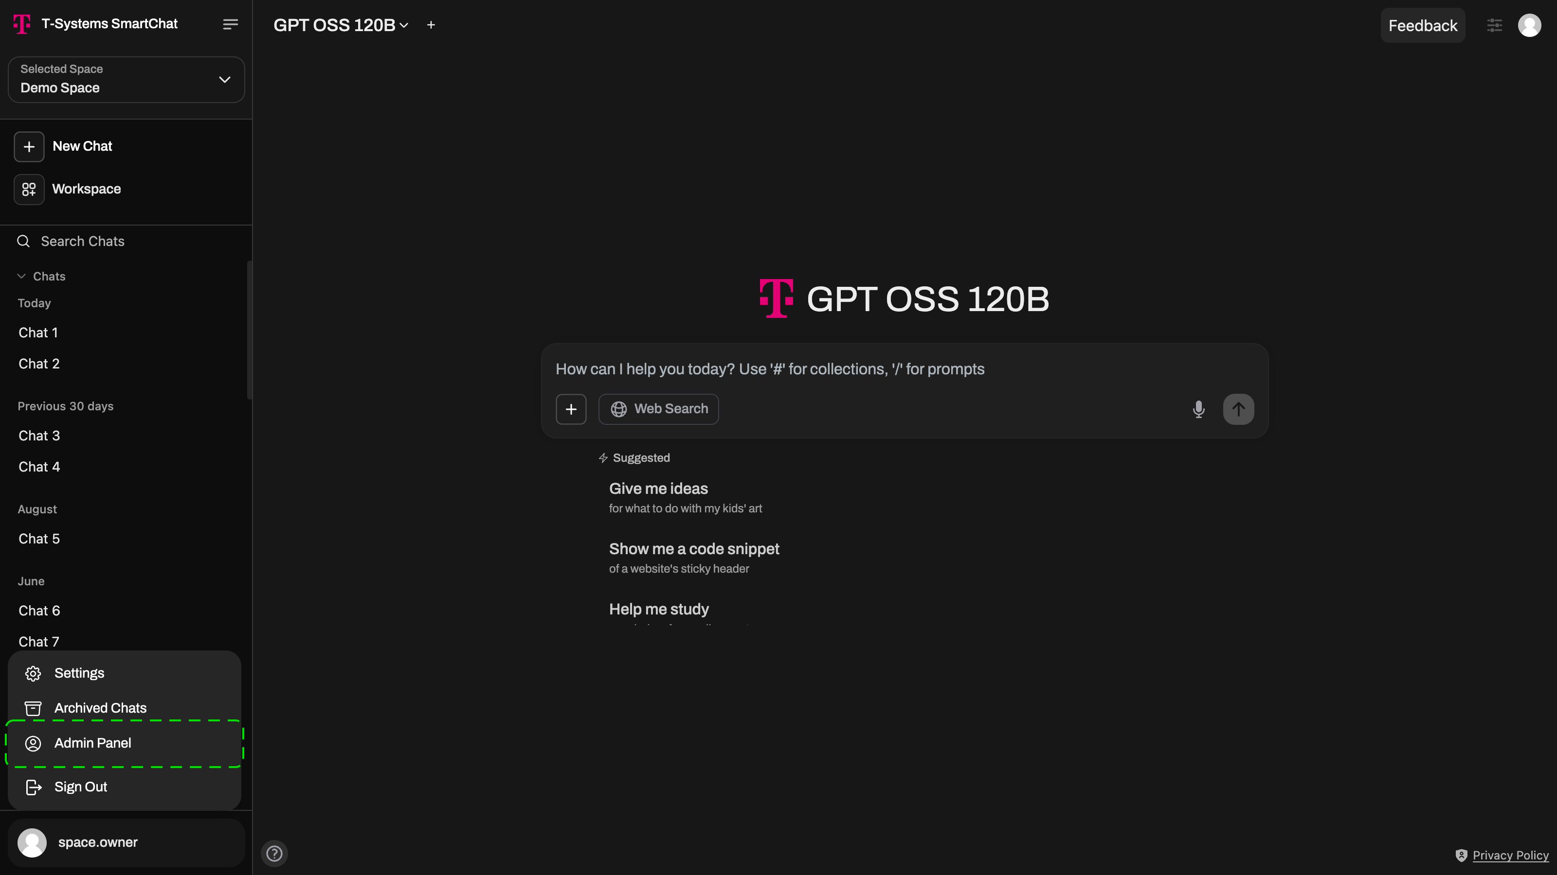Open the Workspace grid icon
This screenshot has width=1557, height=875.
point(29,190)
